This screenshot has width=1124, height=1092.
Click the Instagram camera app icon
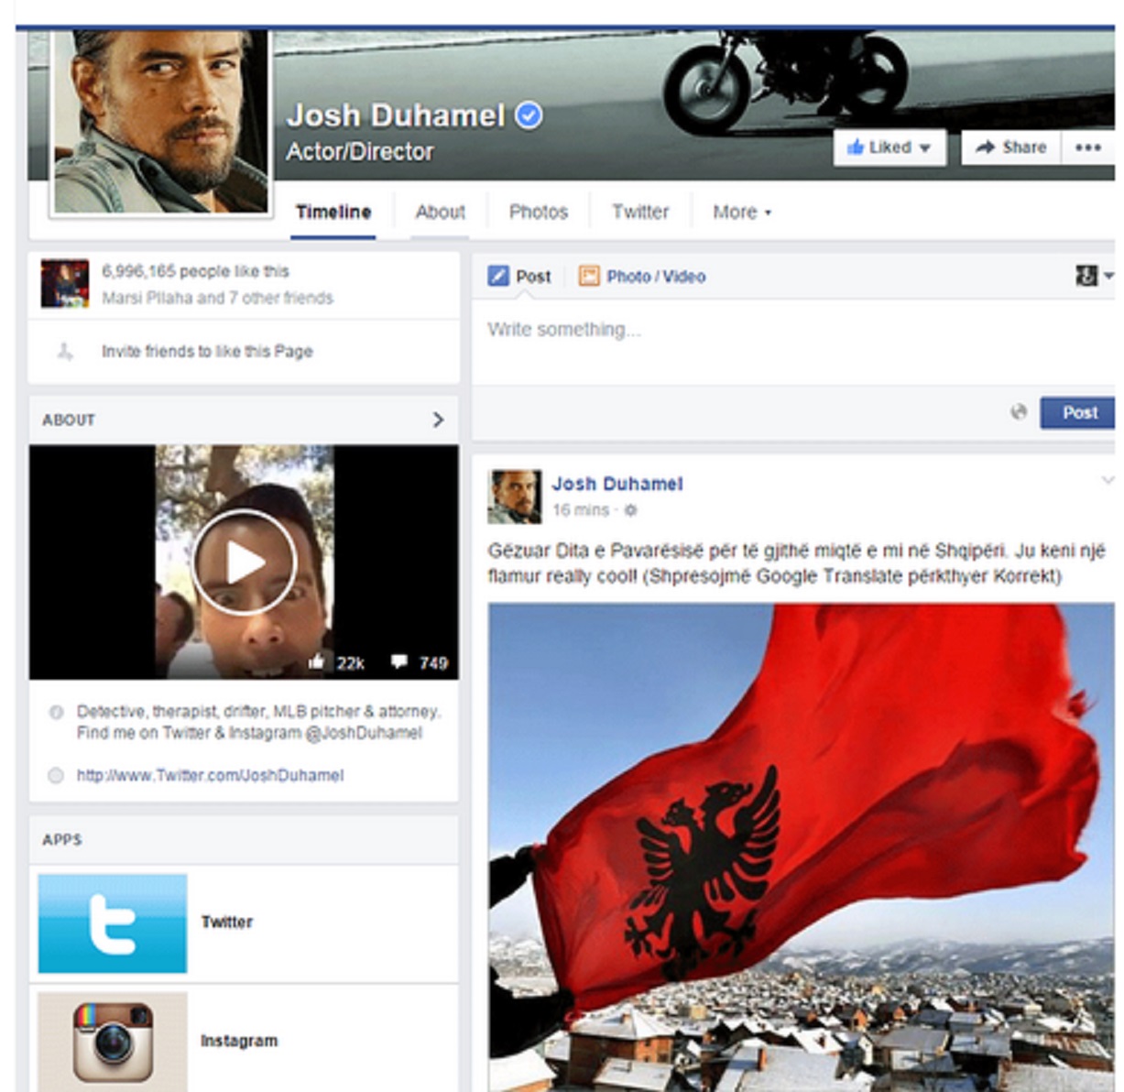[113, 1041]
